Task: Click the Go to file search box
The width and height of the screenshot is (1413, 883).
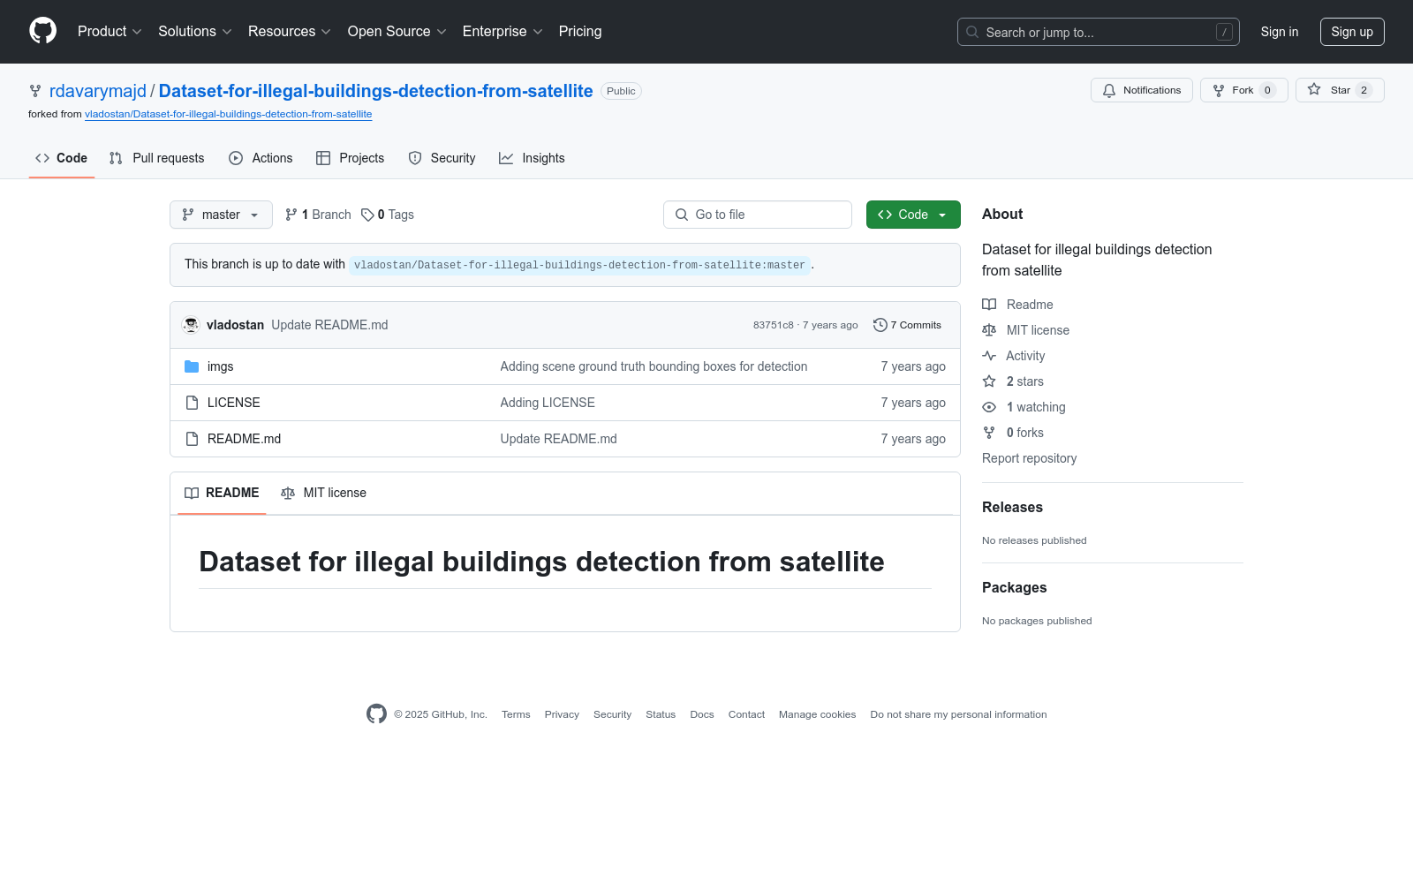Action: point(758,215)
